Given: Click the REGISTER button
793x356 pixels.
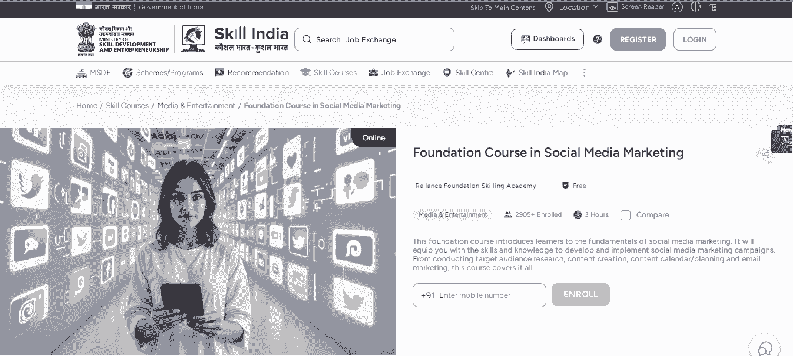Looking at the screenshot, I should [638, 39].
